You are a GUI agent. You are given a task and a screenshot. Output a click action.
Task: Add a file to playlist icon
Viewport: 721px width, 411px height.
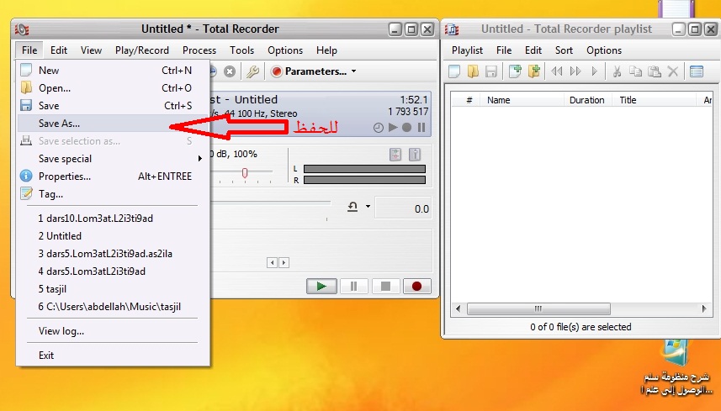click(515, 71)
